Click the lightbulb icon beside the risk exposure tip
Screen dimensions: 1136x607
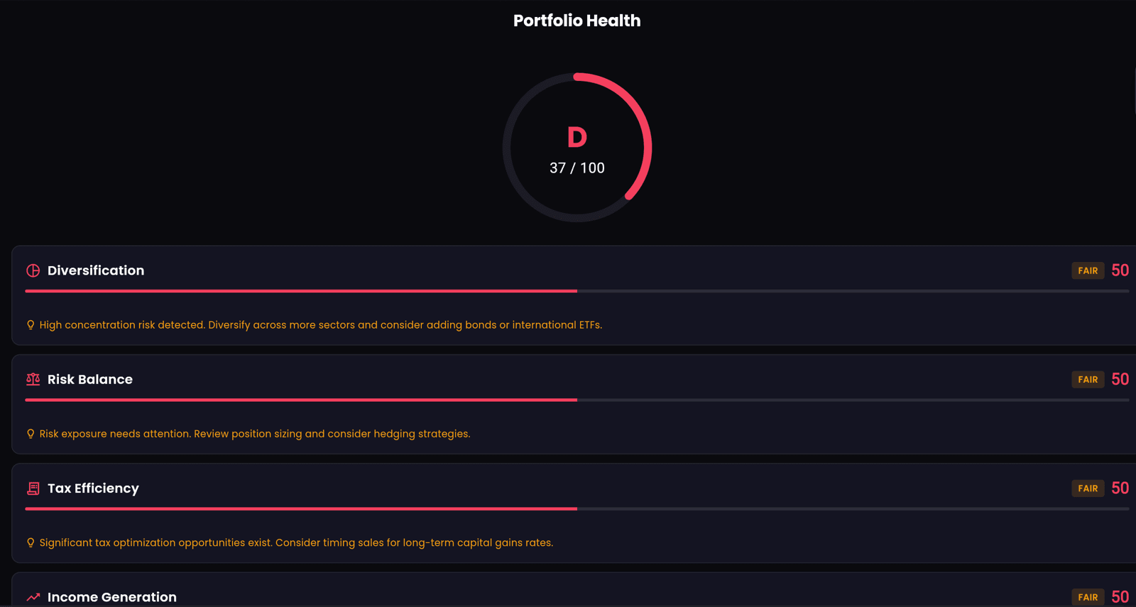coord(31,434)
